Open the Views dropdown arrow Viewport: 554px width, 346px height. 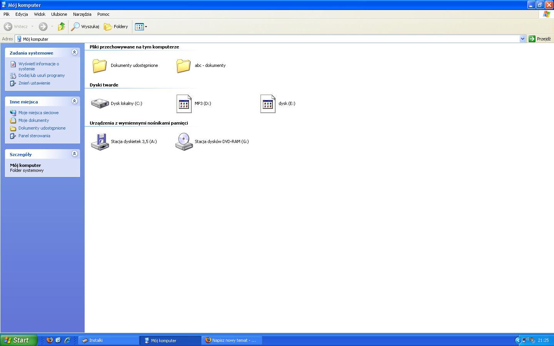pos(146,27)
